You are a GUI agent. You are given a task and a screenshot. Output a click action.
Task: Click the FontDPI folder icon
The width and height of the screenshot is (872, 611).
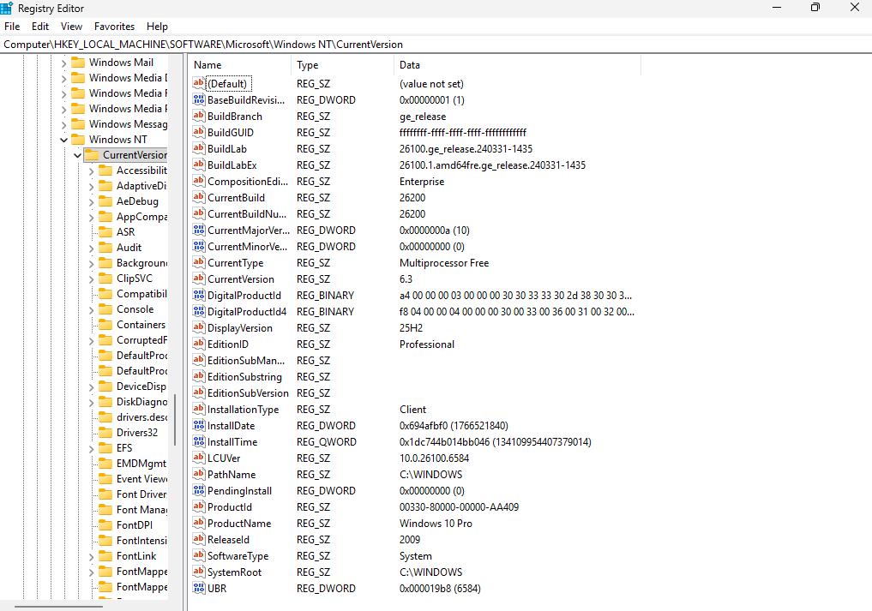(x=105, y=524)
